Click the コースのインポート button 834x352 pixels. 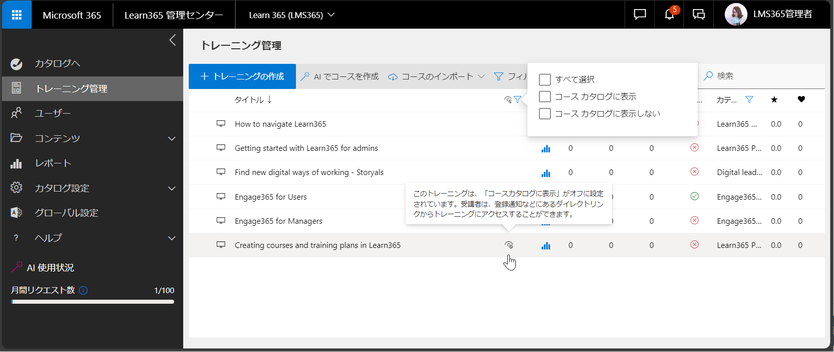coord(431,76)
